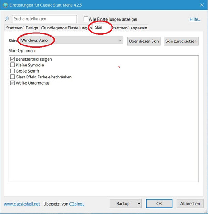Uncheck Weiße Untermenüs option

coord(12,83)
